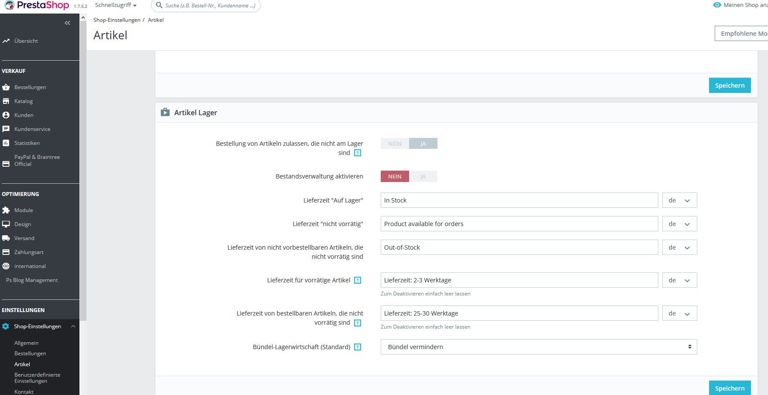Select Artikel in the settings submenu
This screenshot has width=768, height=395.
click(x=22, y=364)
